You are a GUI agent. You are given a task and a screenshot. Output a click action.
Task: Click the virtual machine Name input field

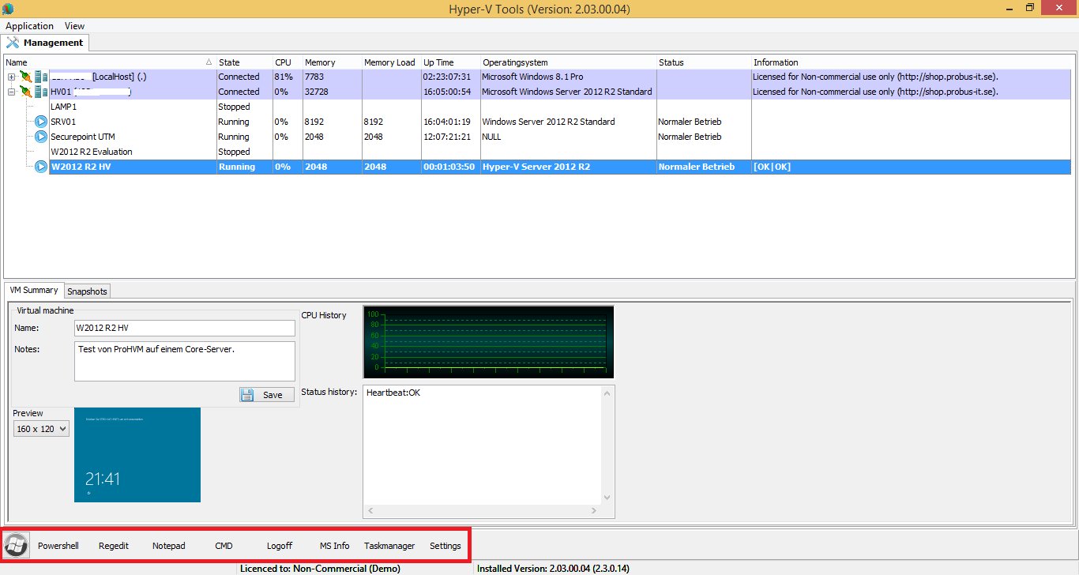click(x=184, y=328)
